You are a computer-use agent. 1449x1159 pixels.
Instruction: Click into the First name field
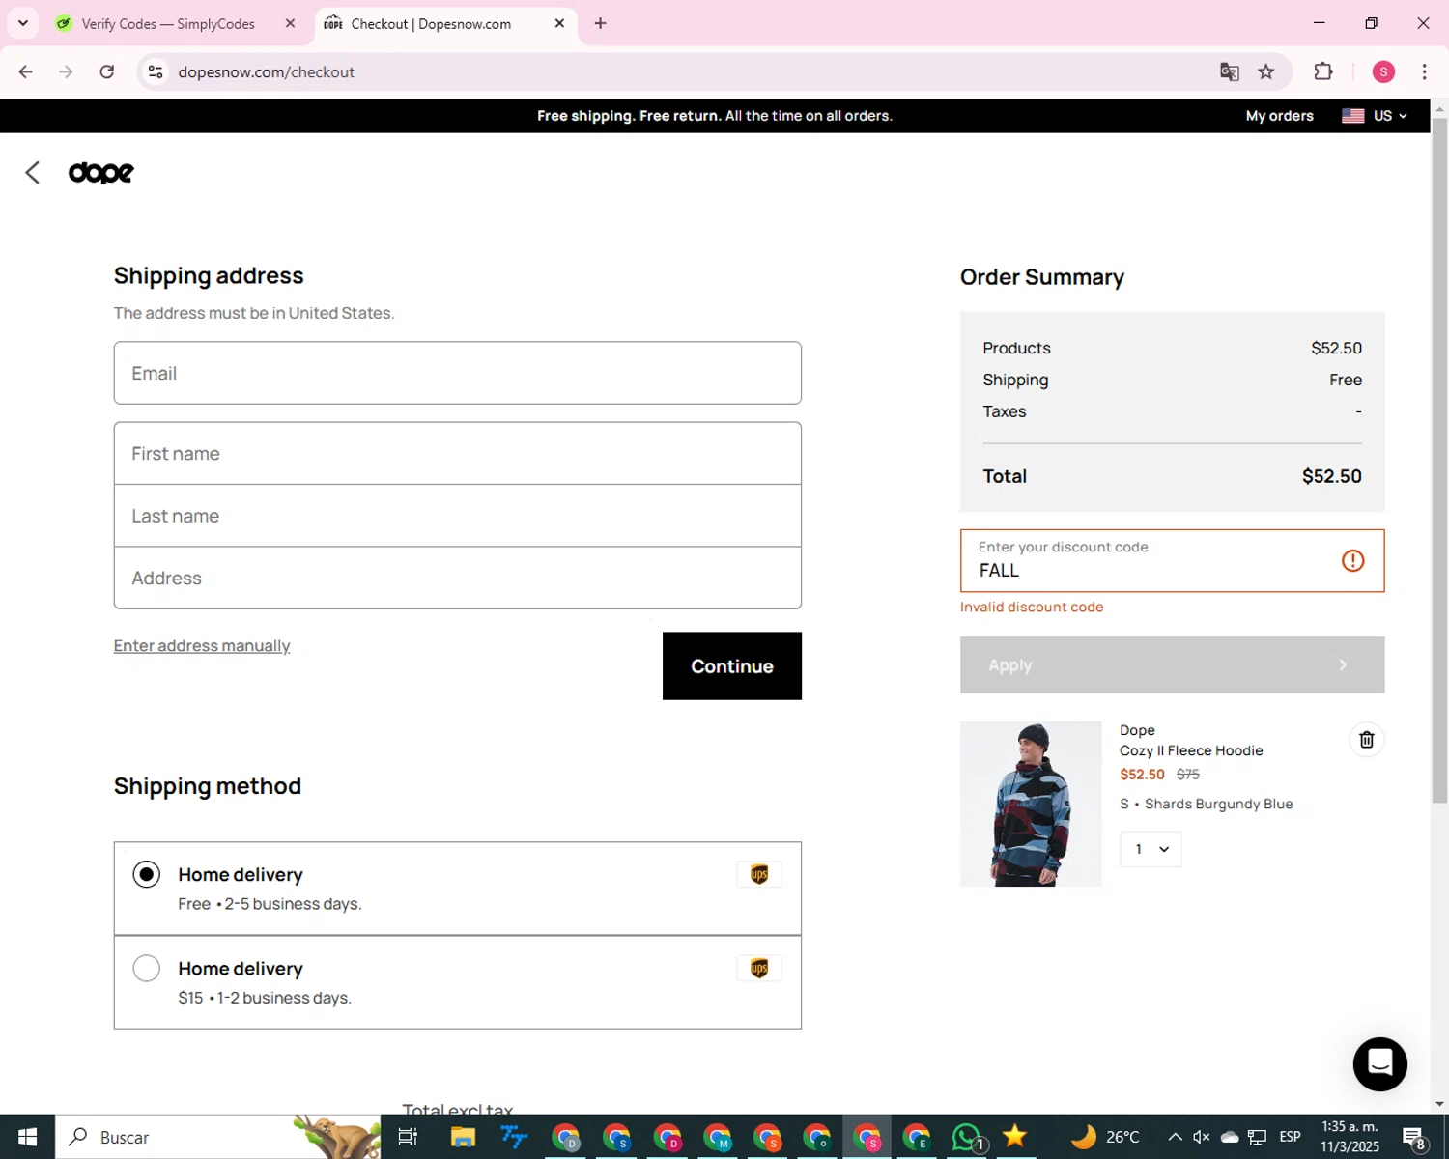[458, 454]
